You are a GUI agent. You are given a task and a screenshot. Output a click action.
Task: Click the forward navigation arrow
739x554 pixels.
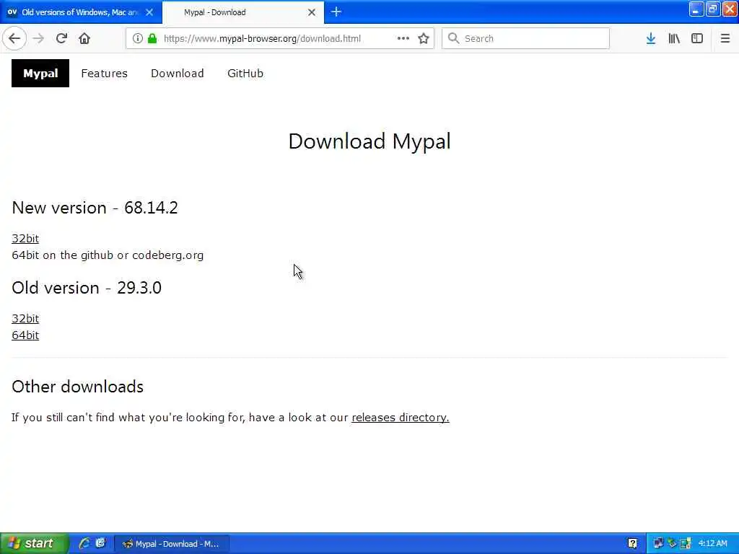(39, 38)
